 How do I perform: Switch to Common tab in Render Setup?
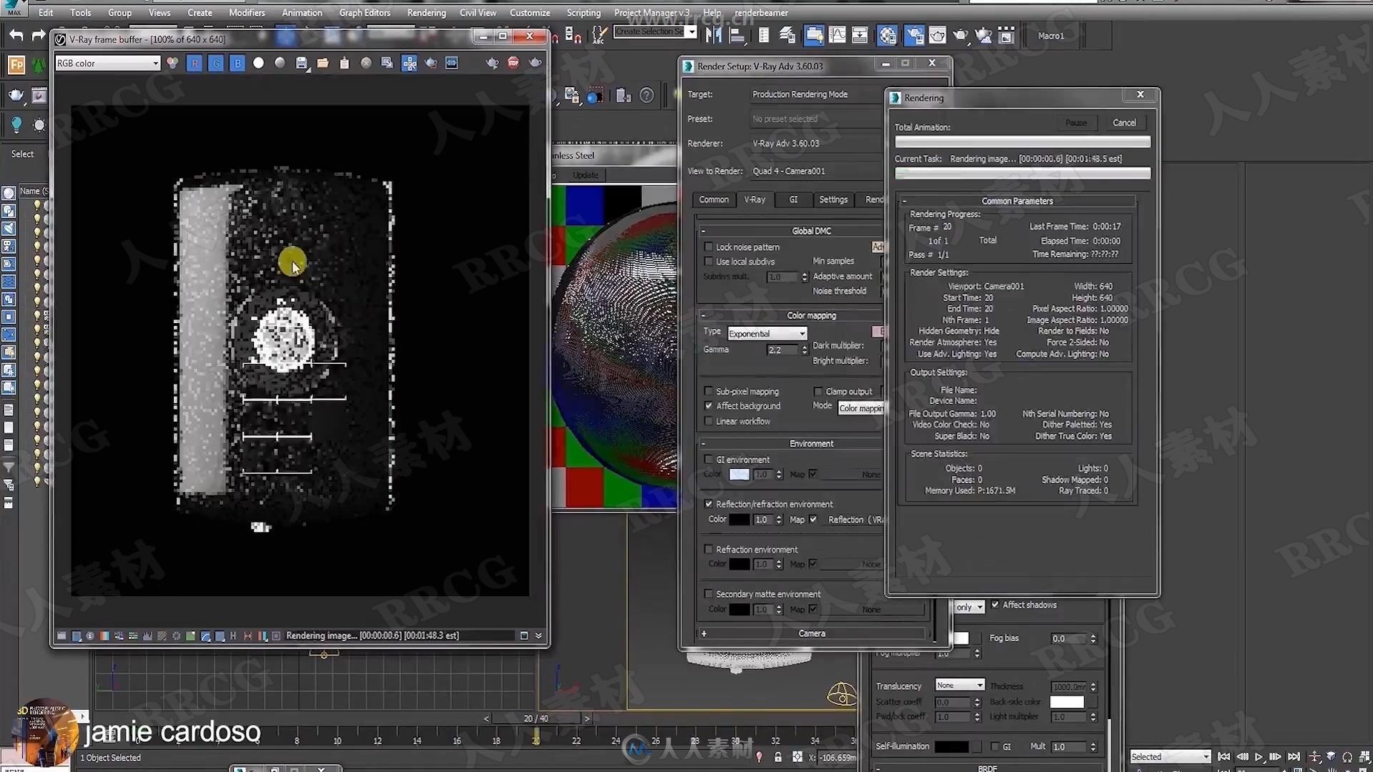[714, 199]
